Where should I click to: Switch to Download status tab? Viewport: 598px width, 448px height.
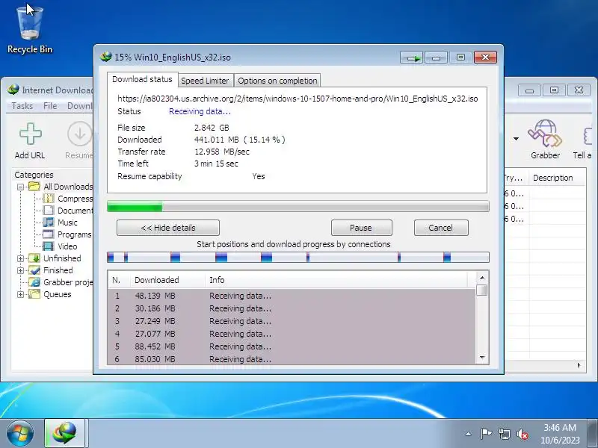[x=142, y=79]
